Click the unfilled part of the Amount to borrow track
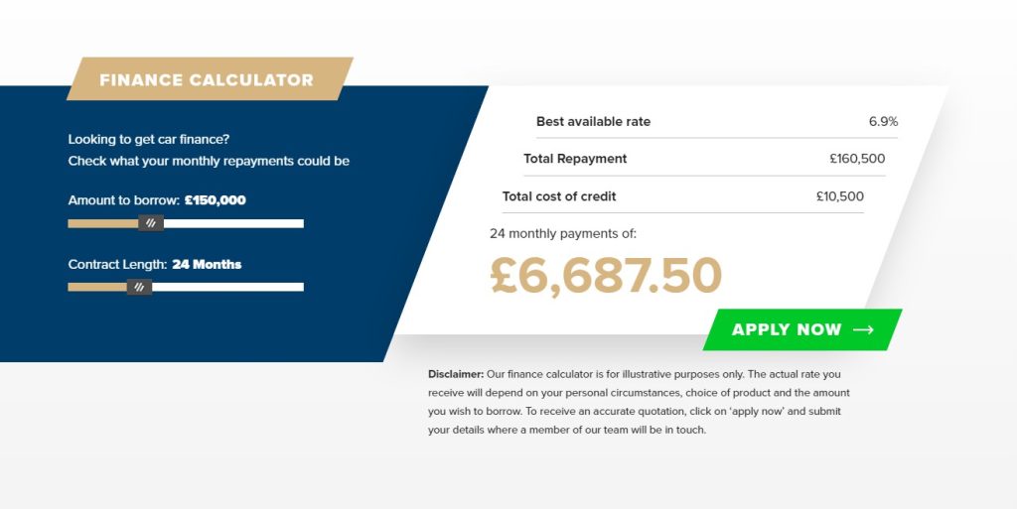Screen dimensions: 1017x509 (x=233, y=223)
